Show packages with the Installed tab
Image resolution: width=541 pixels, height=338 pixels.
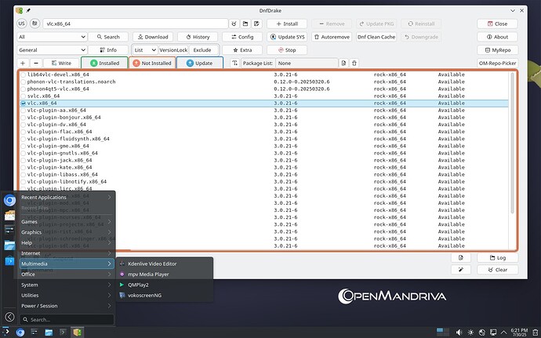point(104,64)
